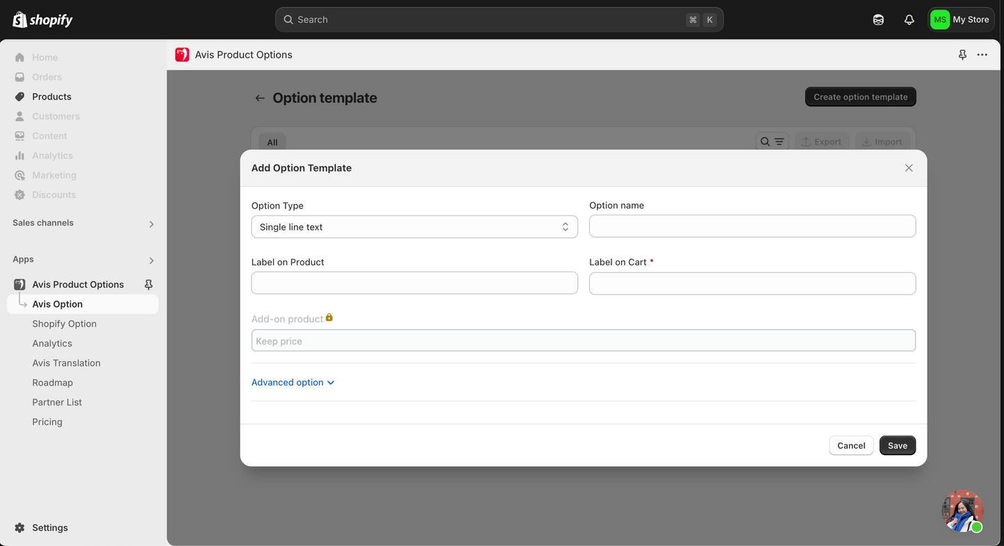This screenshot has width=1004, height=546.
Task: Click the Label on Cart field
Action: pos(752,283)
